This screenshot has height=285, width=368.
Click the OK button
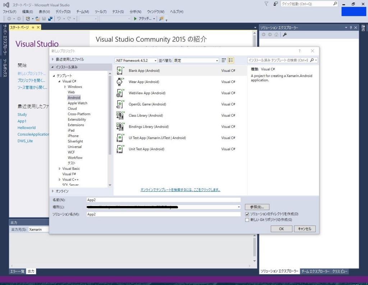pos(281,229)
